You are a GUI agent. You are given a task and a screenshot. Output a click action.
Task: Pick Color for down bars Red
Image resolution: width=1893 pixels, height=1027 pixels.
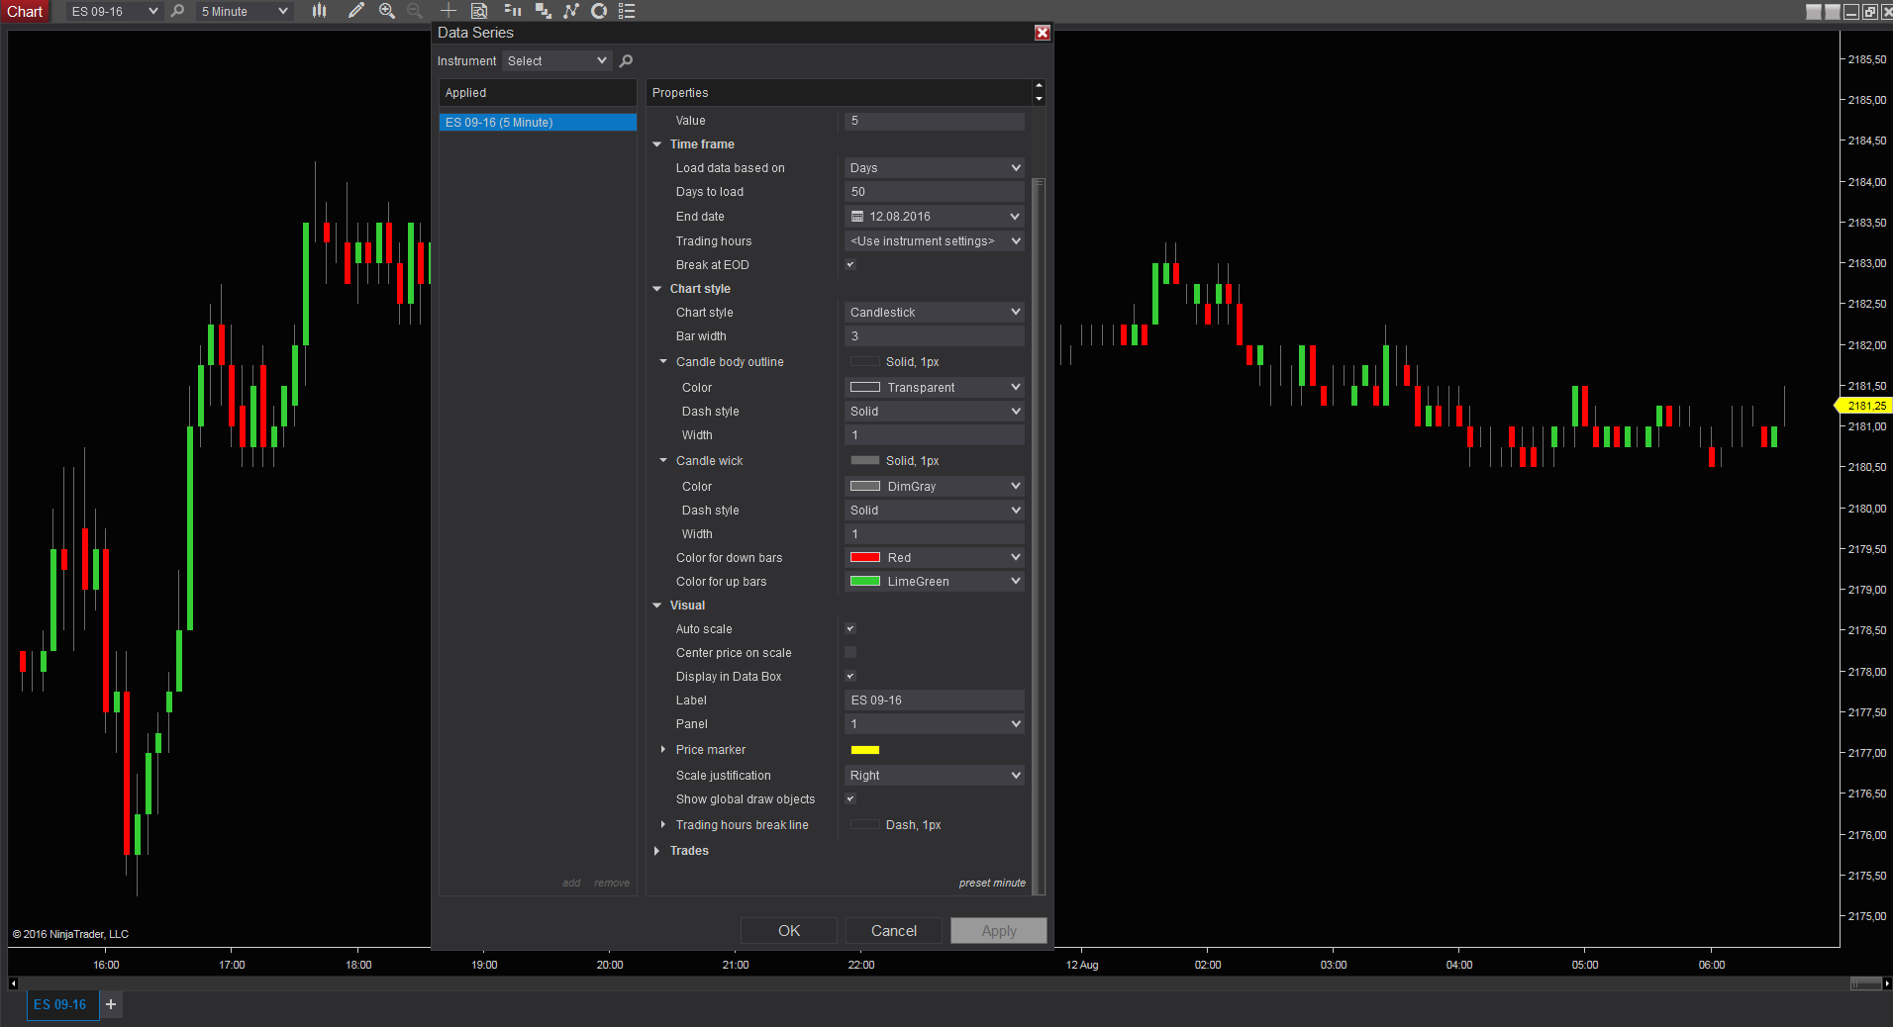[935, 558]
